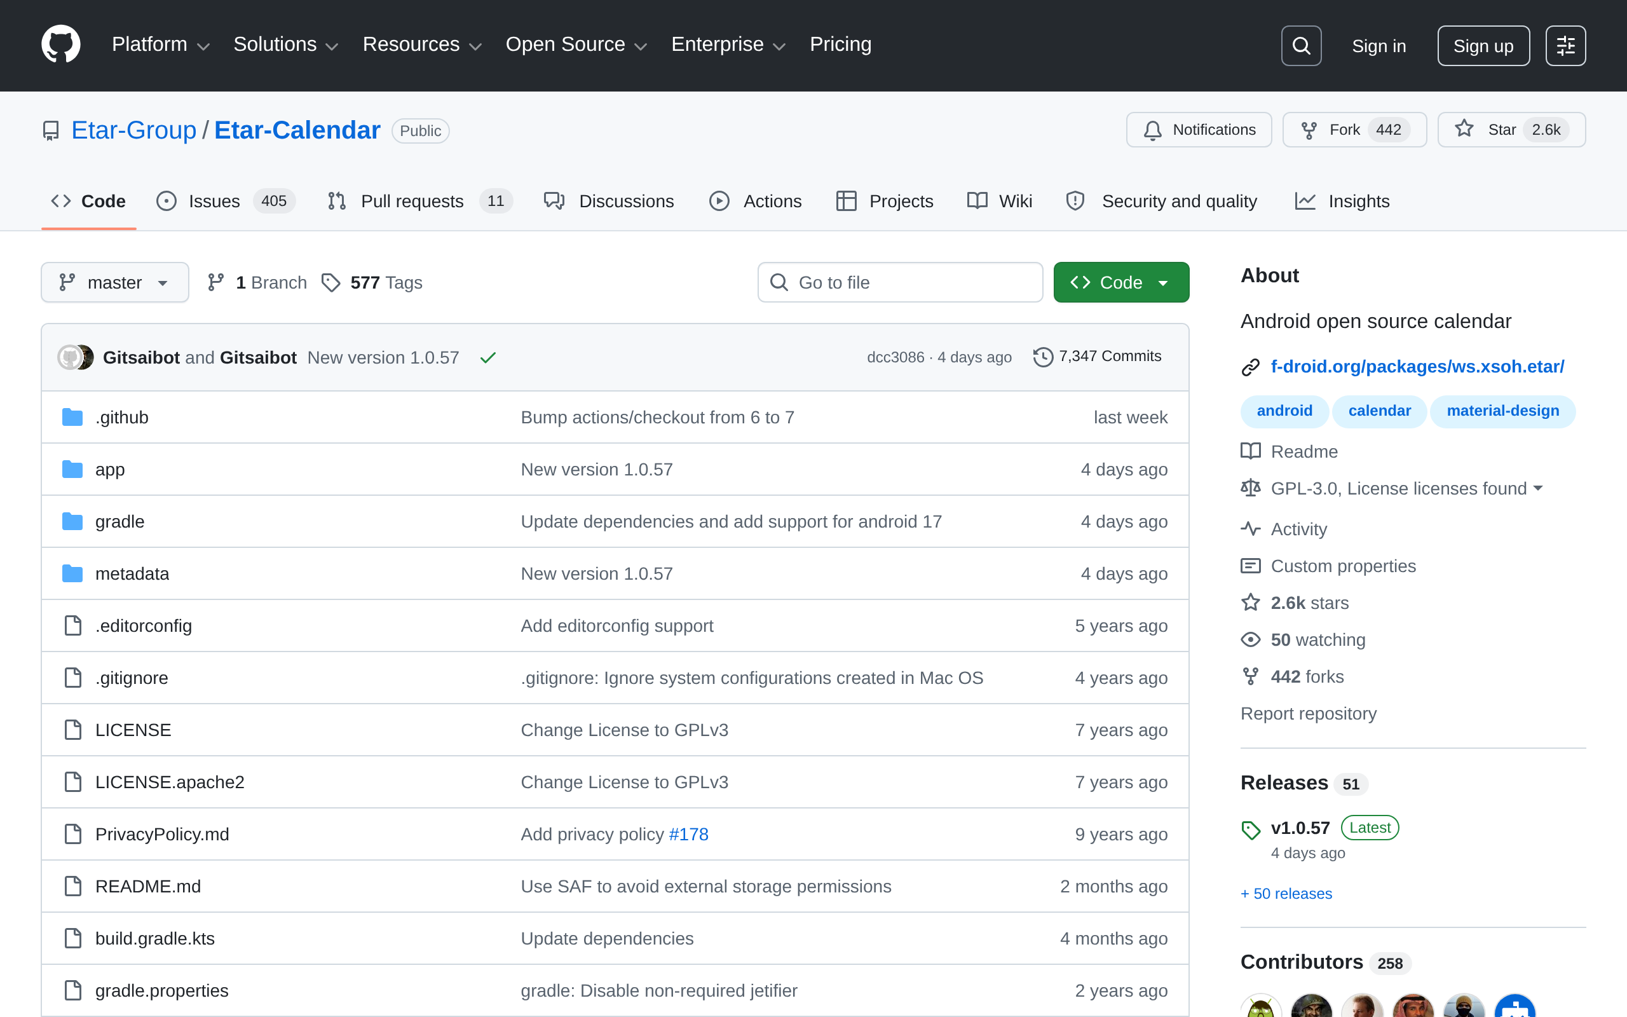The image size is (1627, 1017).
Task: Expand the Resources menu
Action: click(422, 44)
